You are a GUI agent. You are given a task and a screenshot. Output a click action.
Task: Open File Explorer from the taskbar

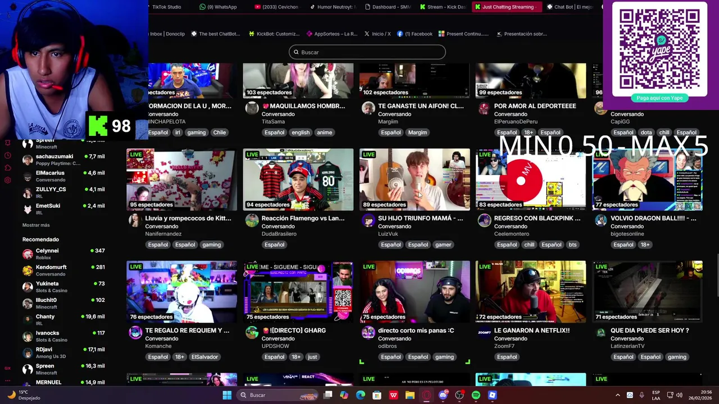pos(410,395)
